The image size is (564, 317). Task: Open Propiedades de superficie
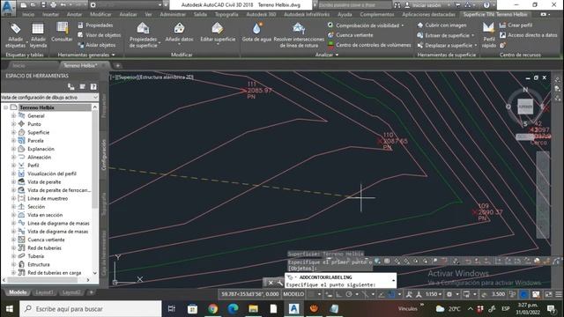[x=143, y=35]
